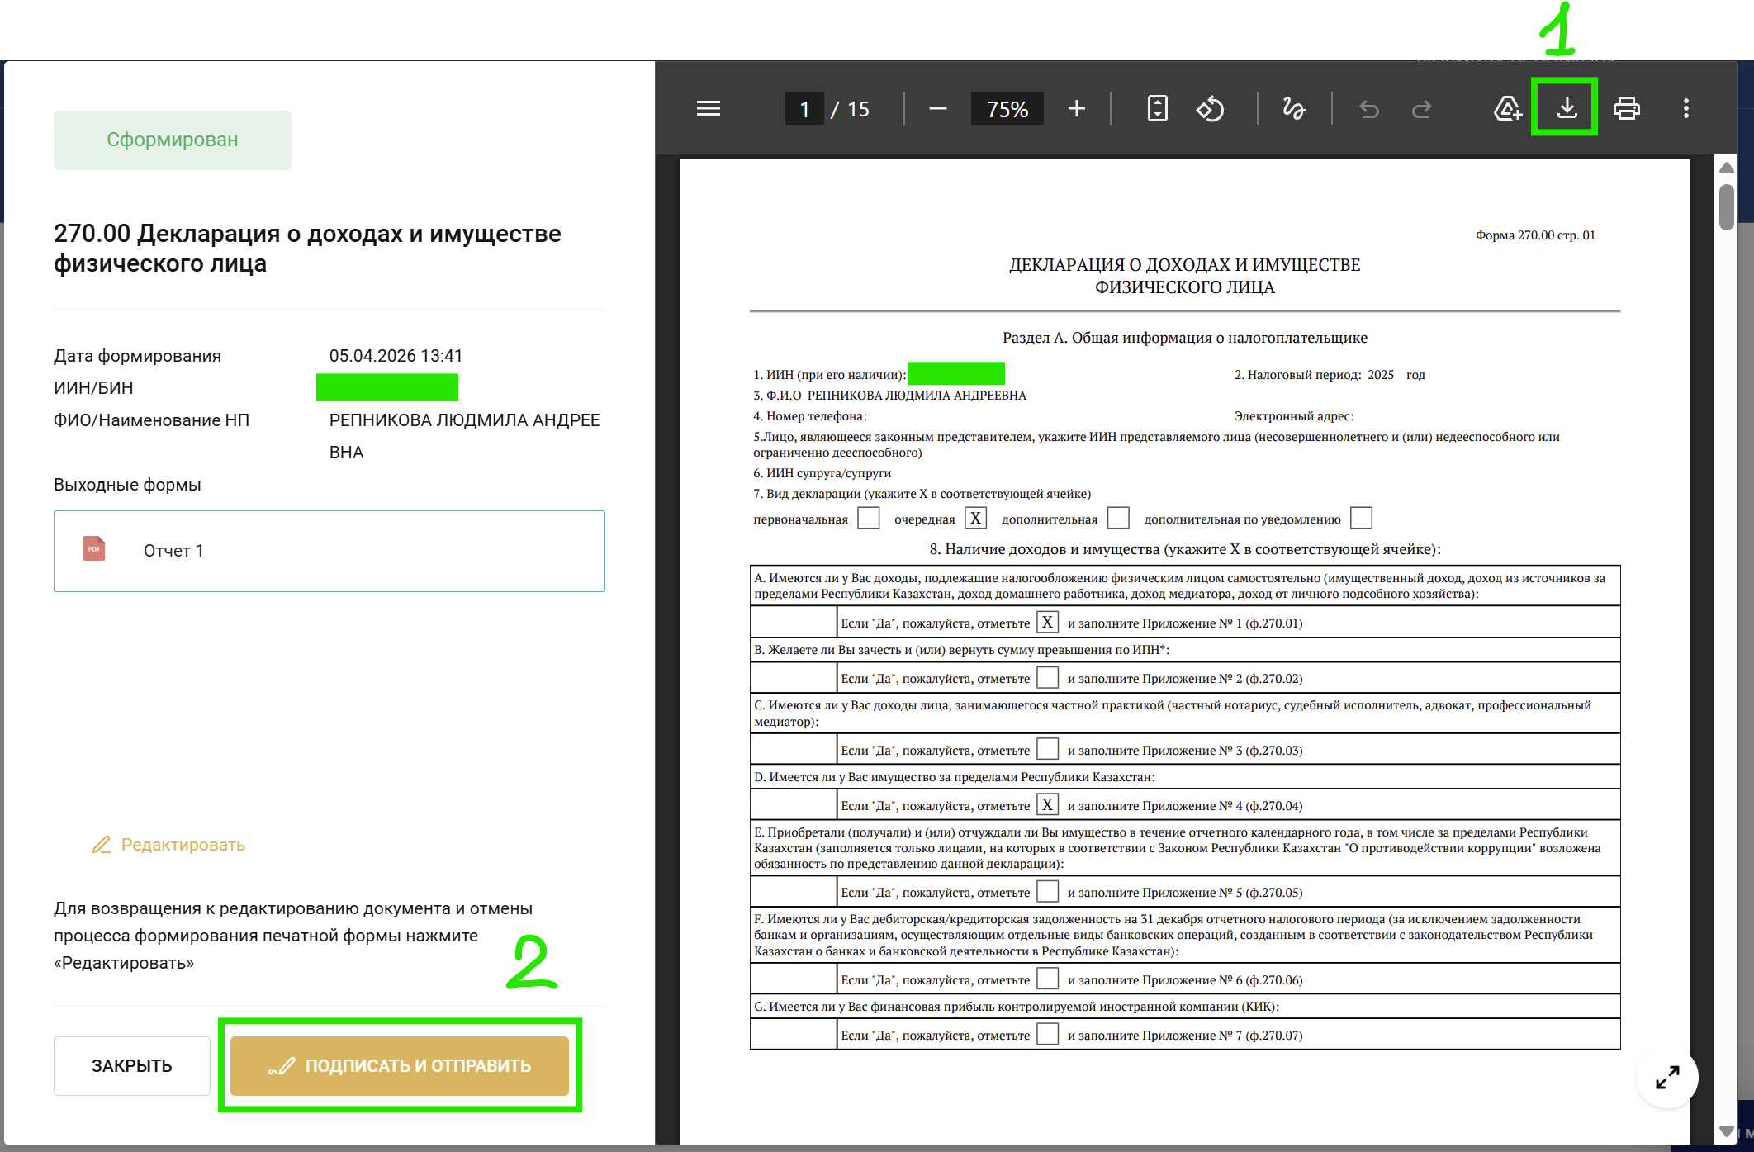
Task: Rotate the PDF counterclockwise
Action: 1210,109
